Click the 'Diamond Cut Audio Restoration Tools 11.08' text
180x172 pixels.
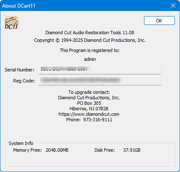pyautogui.click(x=90, y=33)
